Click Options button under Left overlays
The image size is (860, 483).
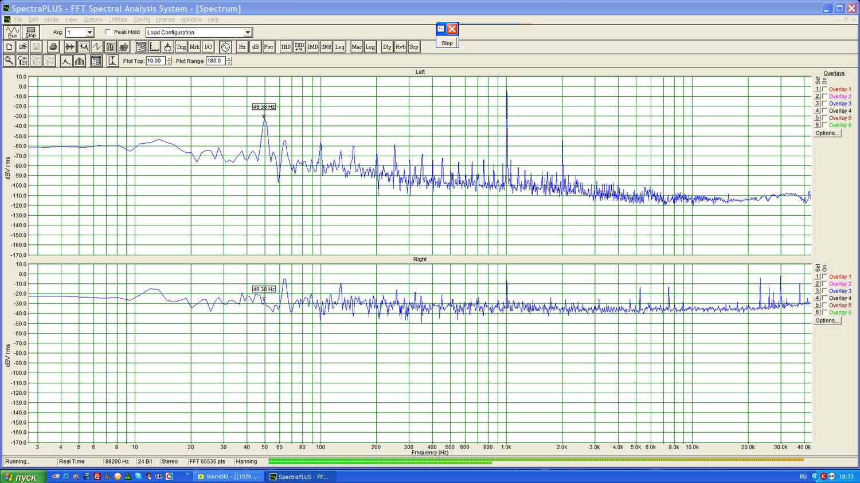point(827,133)
